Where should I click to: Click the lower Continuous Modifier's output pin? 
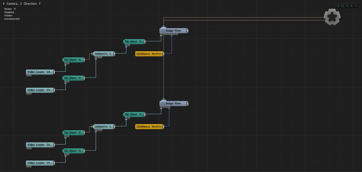163,126
